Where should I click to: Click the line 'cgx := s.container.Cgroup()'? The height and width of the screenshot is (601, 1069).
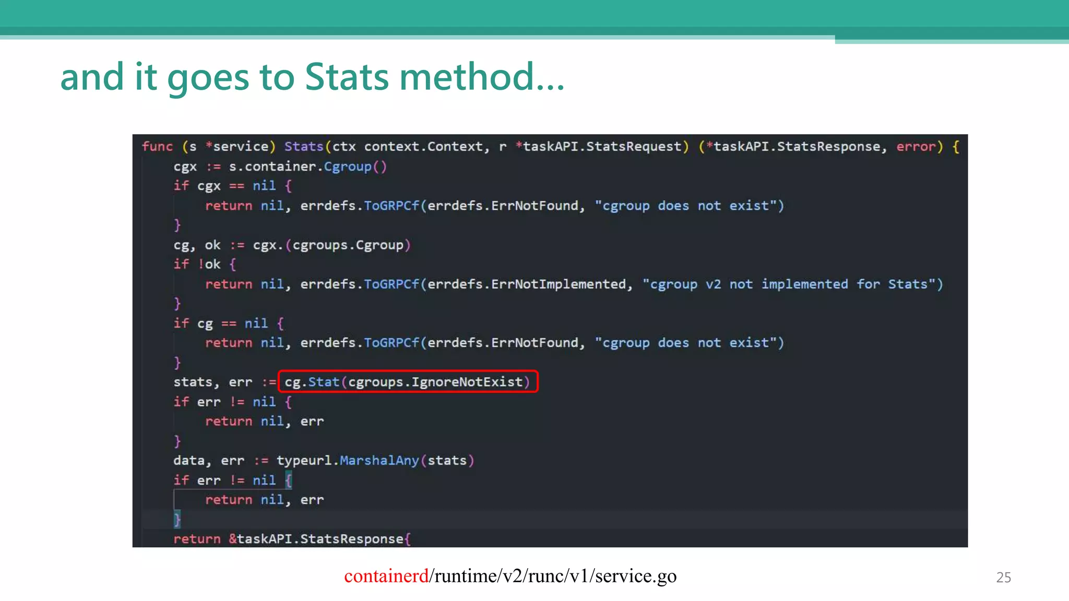(280, 167)
